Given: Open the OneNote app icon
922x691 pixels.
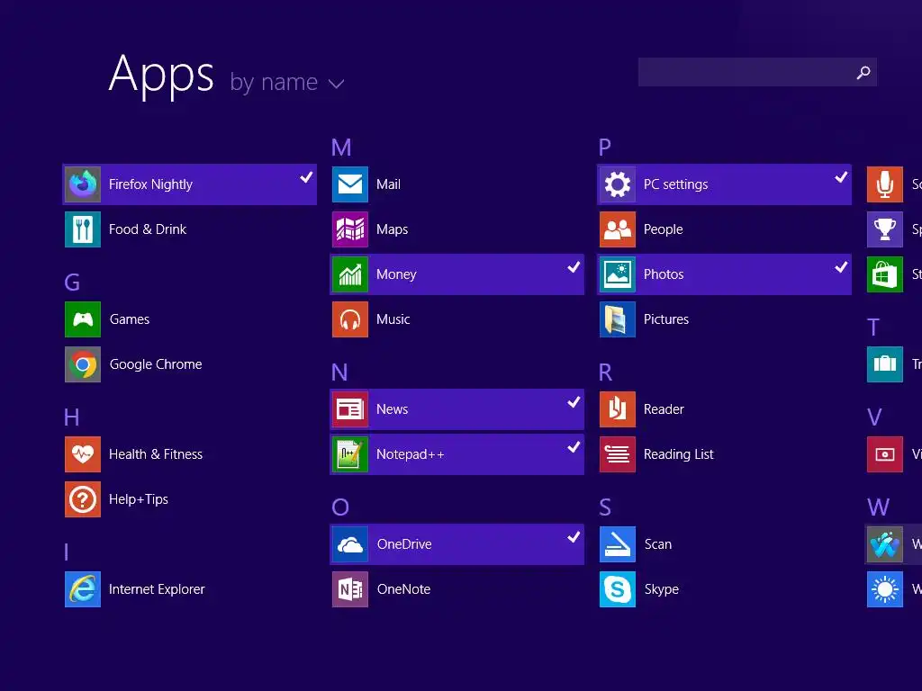Looking at the screenshot, I should tap(350, 589).
